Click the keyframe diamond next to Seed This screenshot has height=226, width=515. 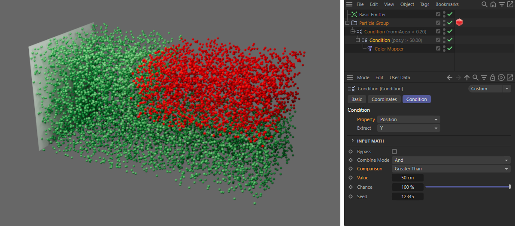click(x=351, y=196)
